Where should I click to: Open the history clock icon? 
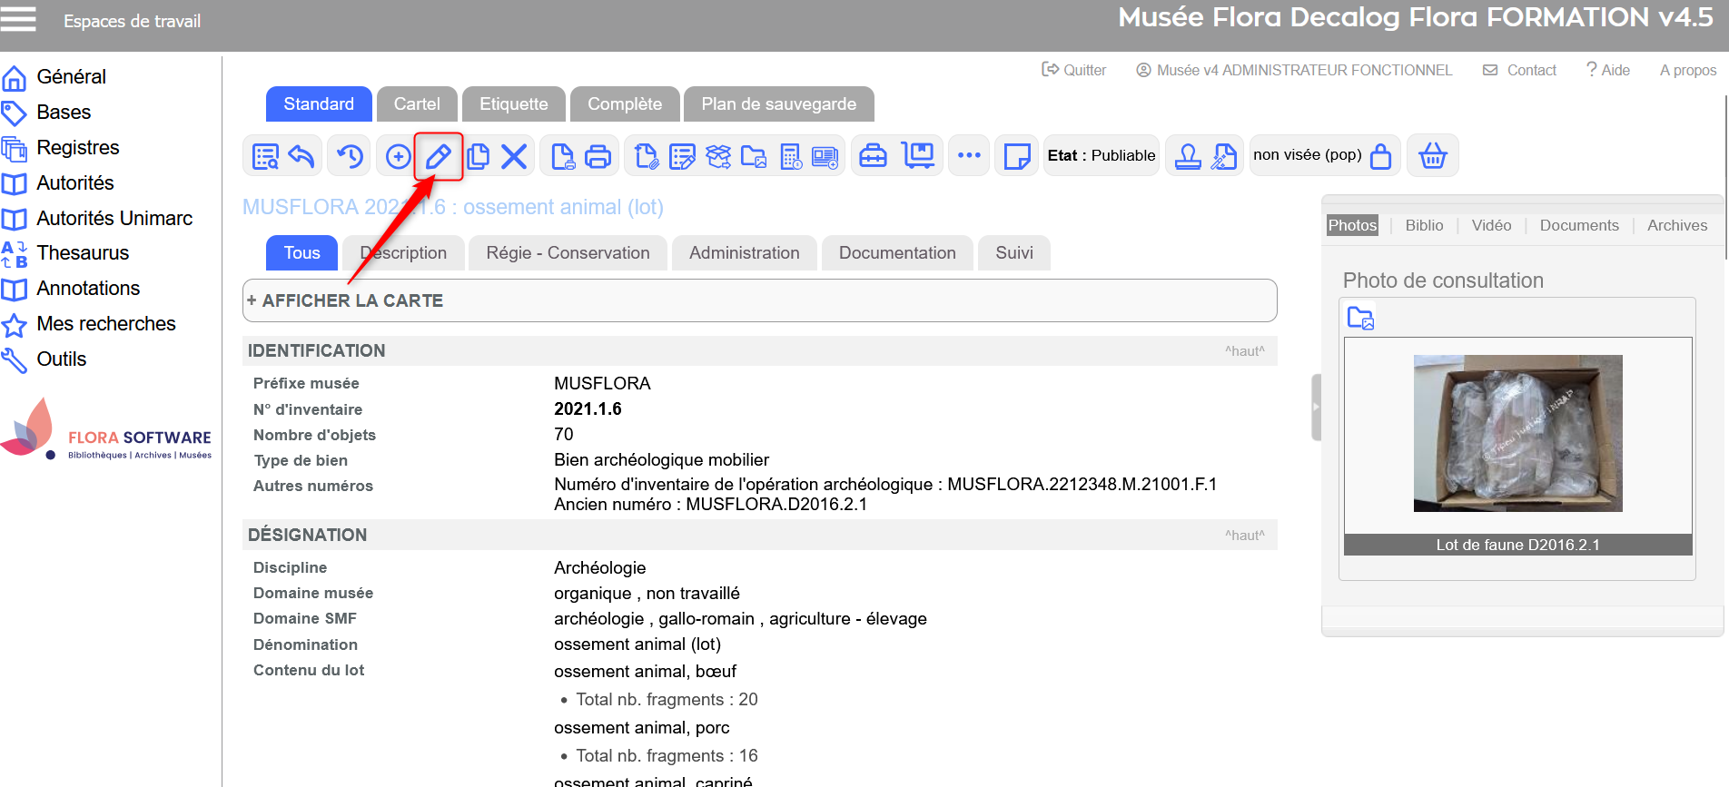tap(350, 156)
